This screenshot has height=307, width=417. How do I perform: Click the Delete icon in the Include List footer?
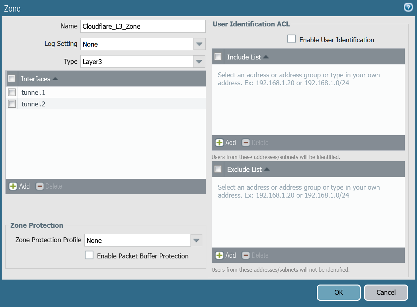pos(246,142)
